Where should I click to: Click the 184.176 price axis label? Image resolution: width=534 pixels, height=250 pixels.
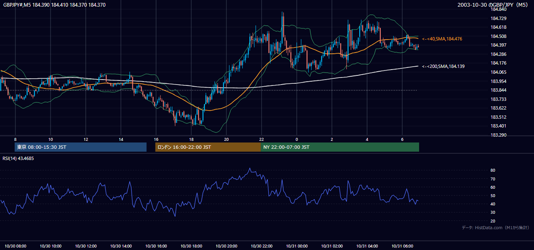click(x=498, y=63)
